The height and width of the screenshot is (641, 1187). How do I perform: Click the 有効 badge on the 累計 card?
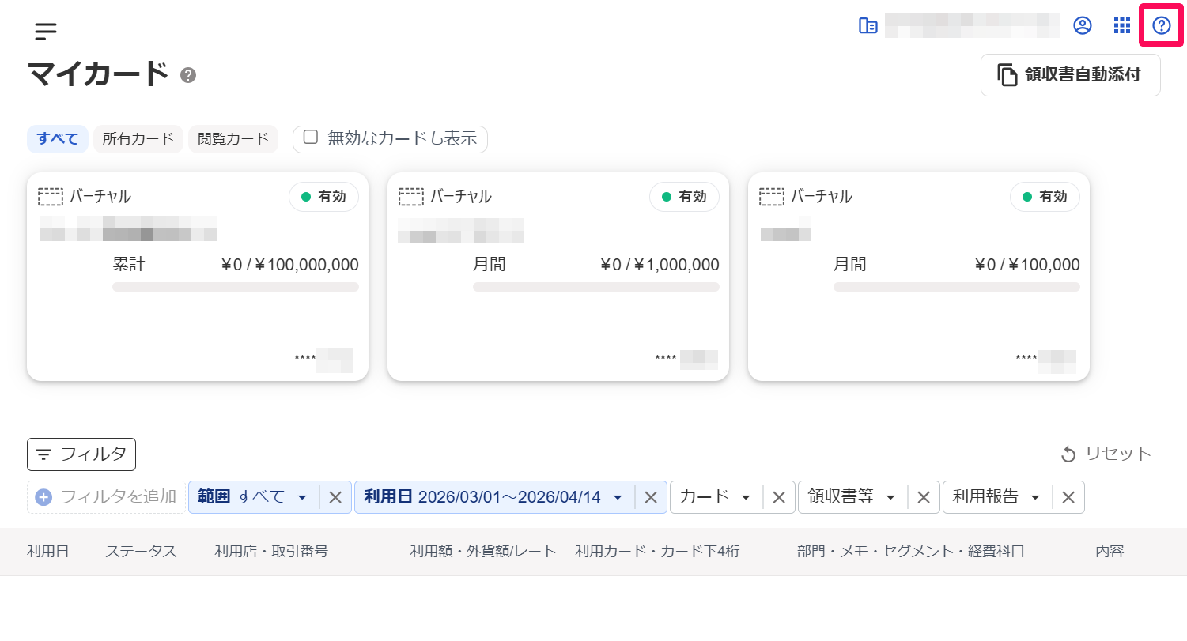[323, 197]
